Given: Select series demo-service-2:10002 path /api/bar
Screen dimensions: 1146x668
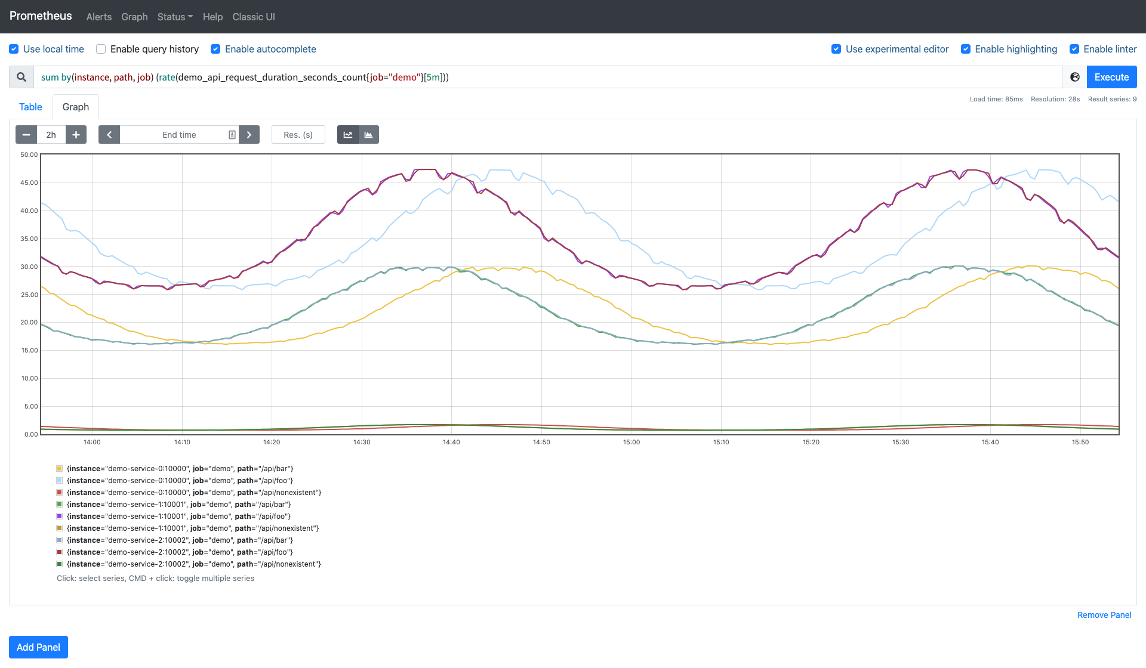Looking at the screenshot, I should [x=180, y=540].
